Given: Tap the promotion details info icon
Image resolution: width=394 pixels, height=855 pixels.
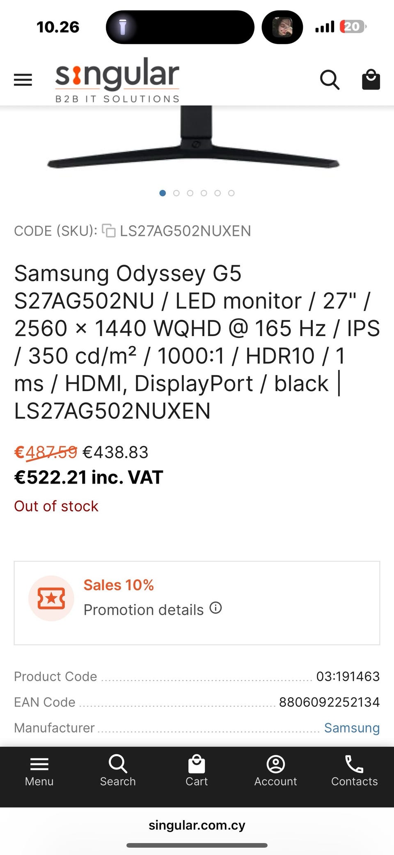Looking at the screenshot, I should [x=215, y=608].
